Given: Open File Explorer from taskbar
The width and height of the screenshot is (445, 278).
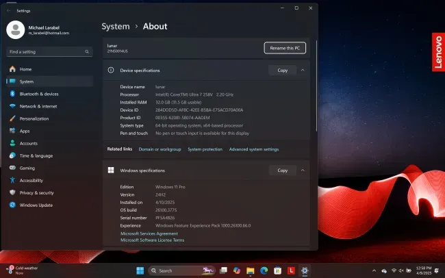Looking at the screenshot, I should [x=251, y=270].
